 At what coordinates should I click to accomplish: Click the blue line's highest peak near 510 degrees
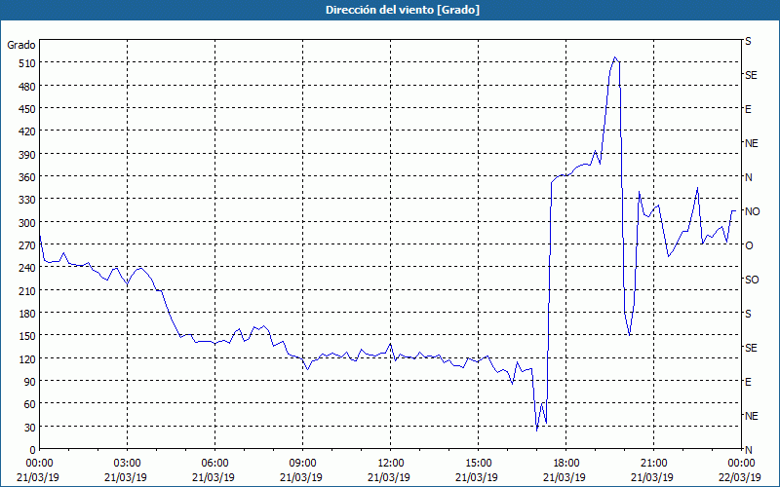615,57
